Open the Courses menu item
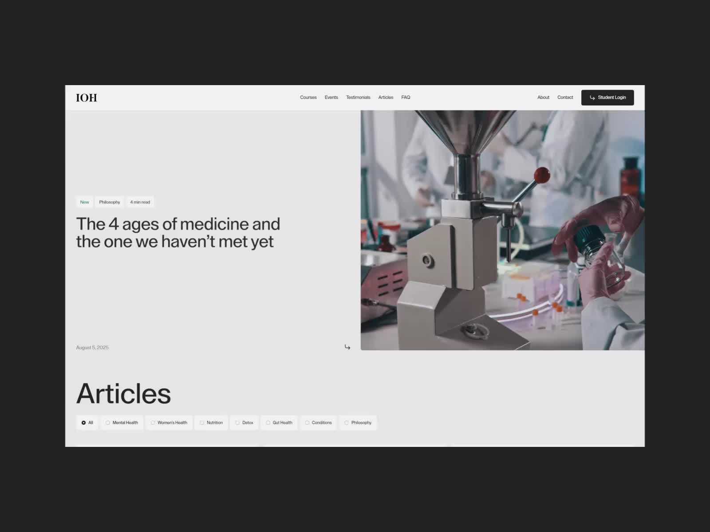Screen dimensions: 710x532 pyautogui.click(x=308, y=98)
